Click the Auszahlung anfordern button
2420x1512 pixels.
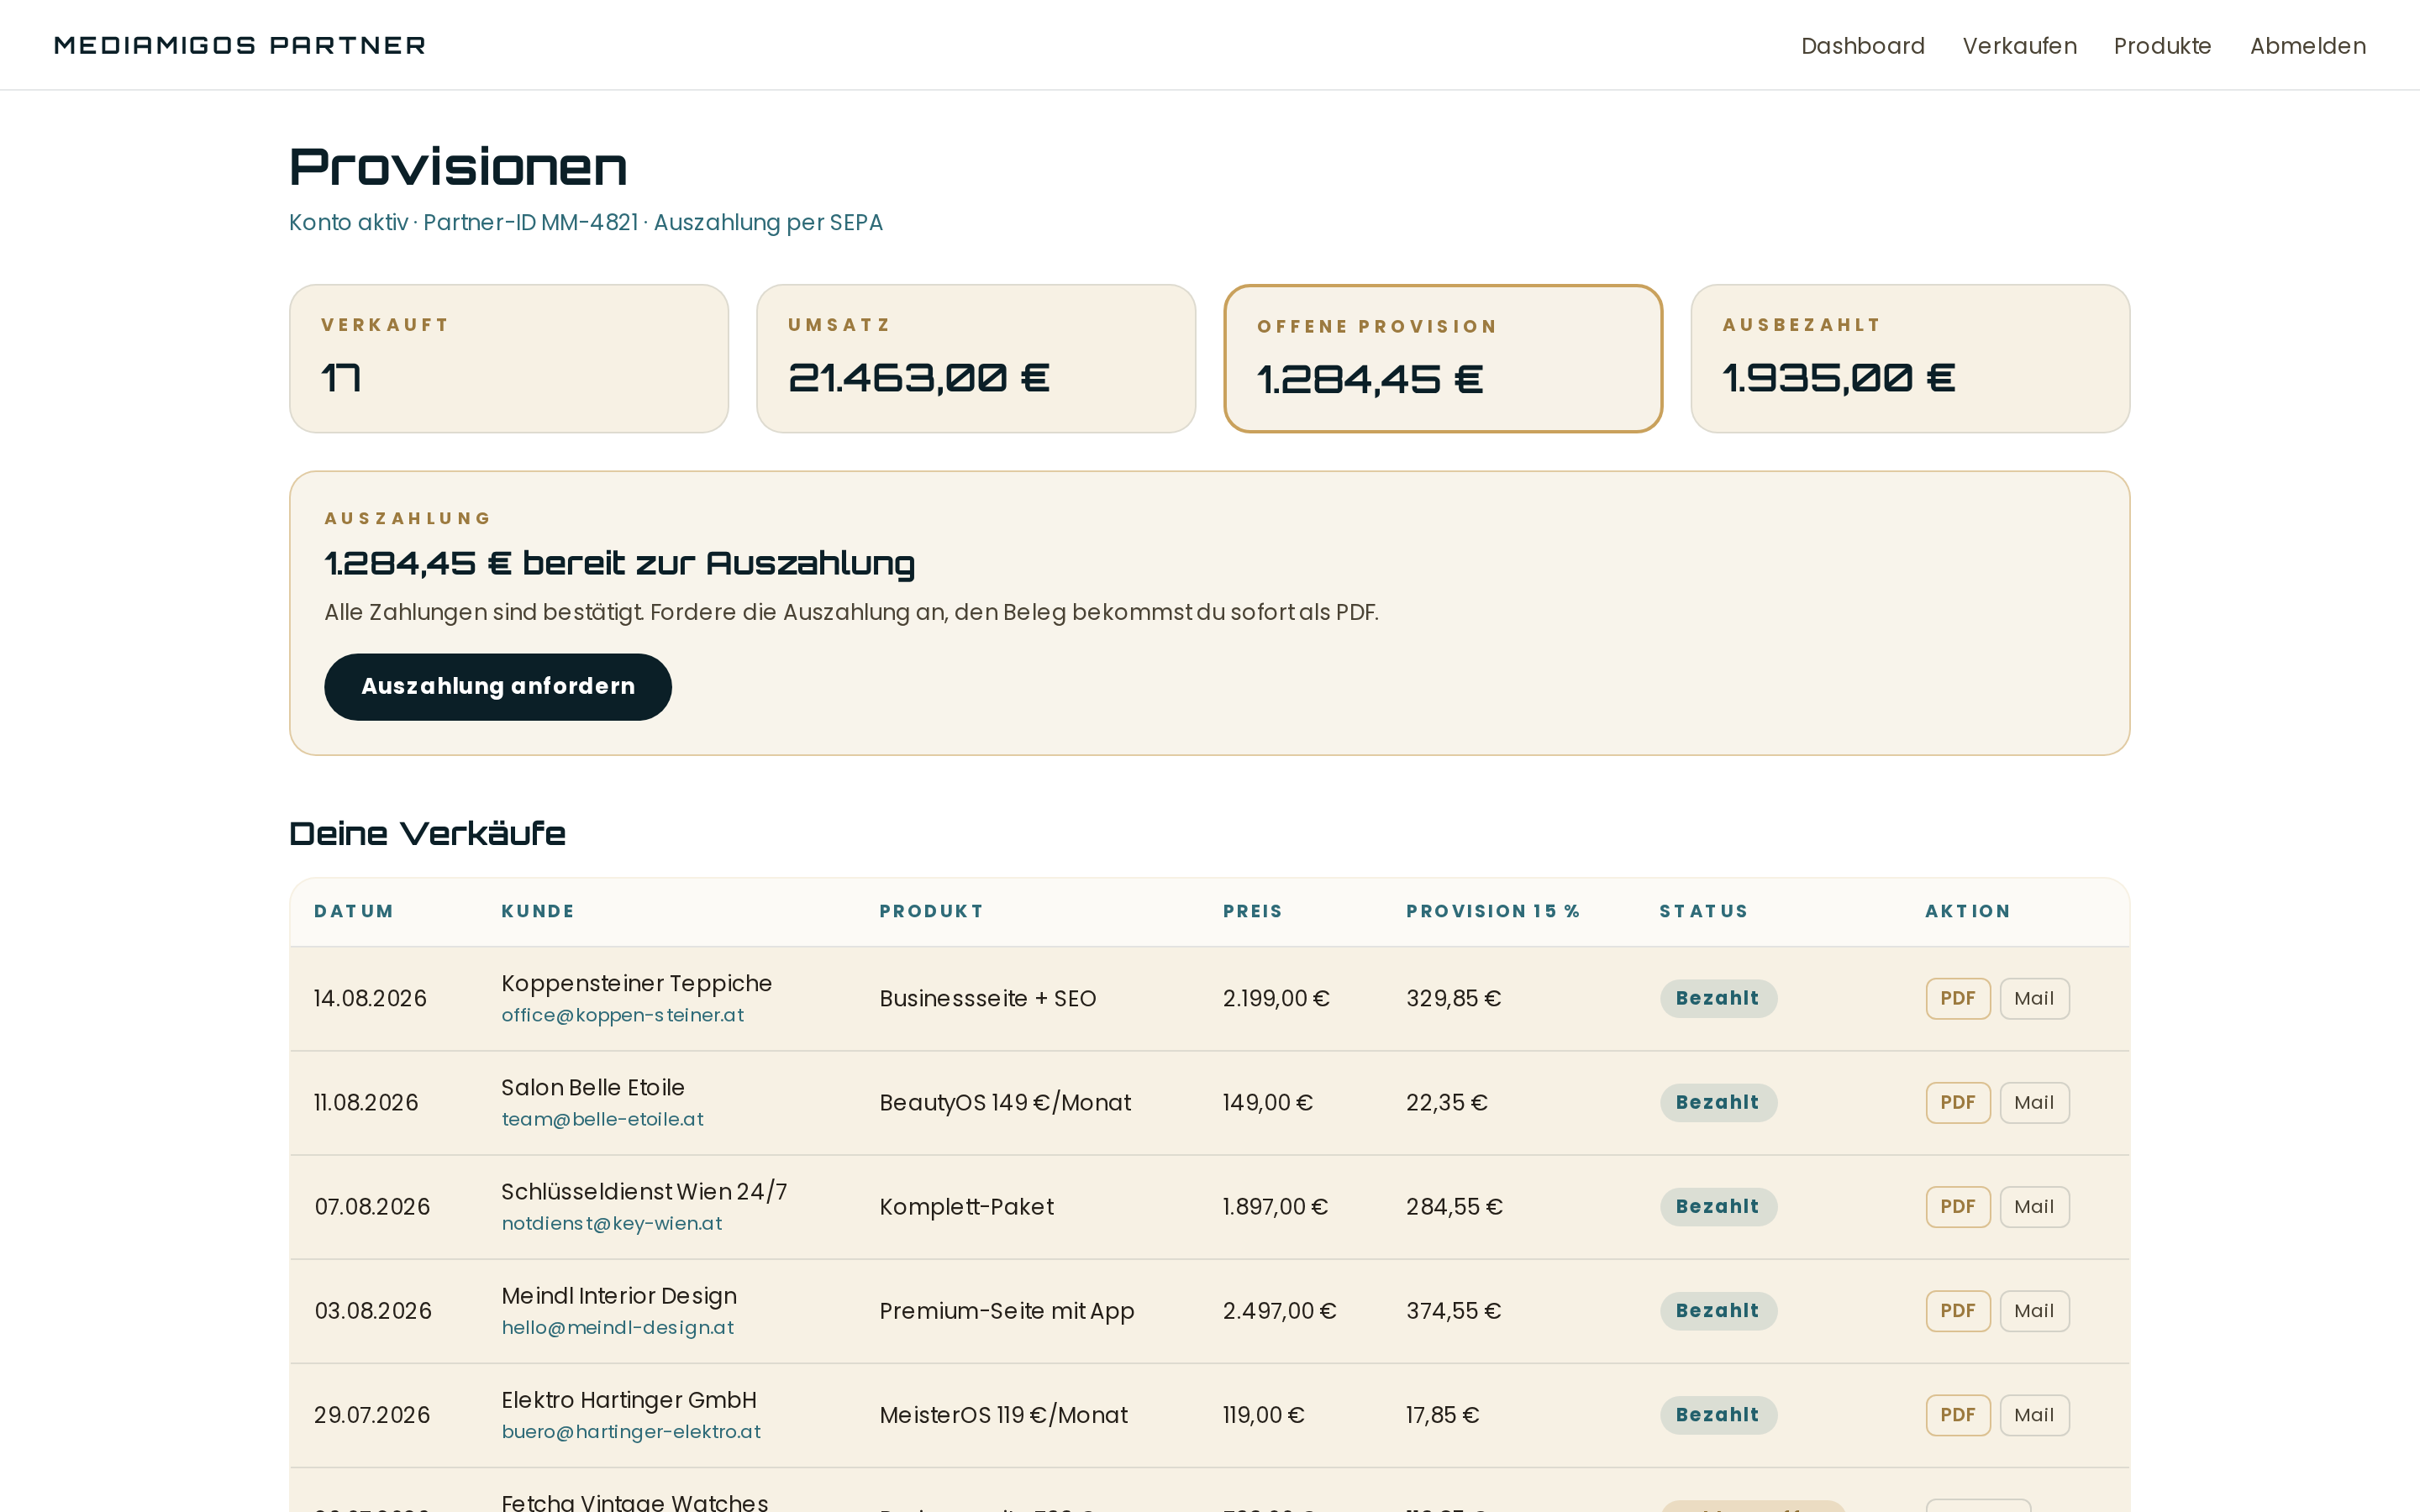coord(497,686)
